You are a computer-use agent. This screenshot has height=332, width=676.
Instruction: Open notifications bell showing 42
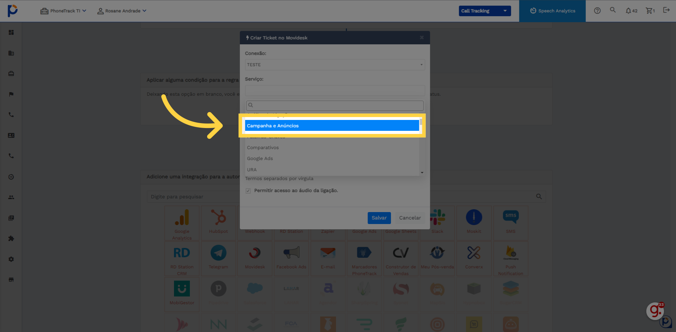[x=631, y=11]
